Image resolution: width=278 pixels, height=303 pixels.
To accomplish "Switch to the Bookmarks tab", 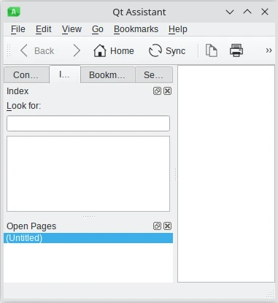I will coord(107,75).
